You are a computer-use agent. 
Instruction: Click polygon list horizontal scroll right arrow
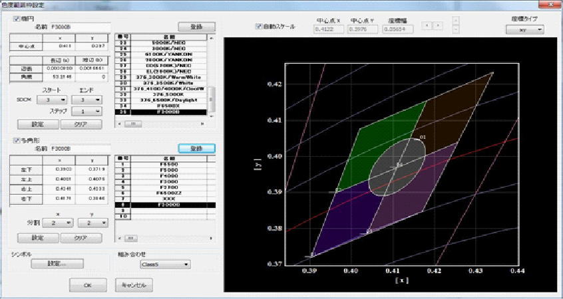tap(211, 238)
